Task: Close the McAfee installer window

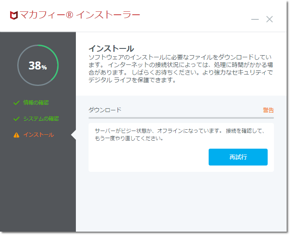Action: pyautogui.click(x=269, y=19)
